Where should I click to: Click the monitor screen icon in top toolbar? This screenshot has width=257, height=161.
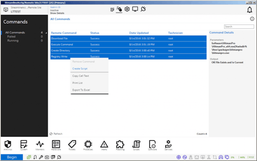coord(135,9)
